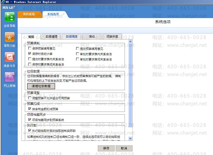Open the 消息任务 icon
Image resolution: width=213 pixels, height=155 pixels.
click(x=9, y=57)
